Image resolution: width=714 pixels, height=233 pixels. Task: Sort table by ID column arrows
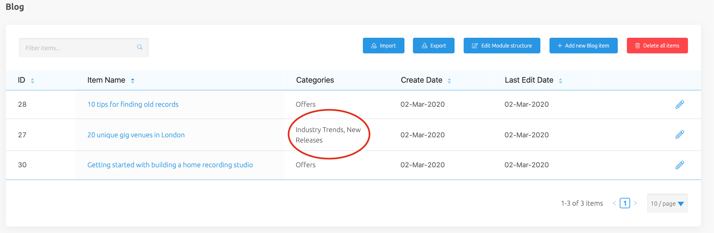pos(33,81)
